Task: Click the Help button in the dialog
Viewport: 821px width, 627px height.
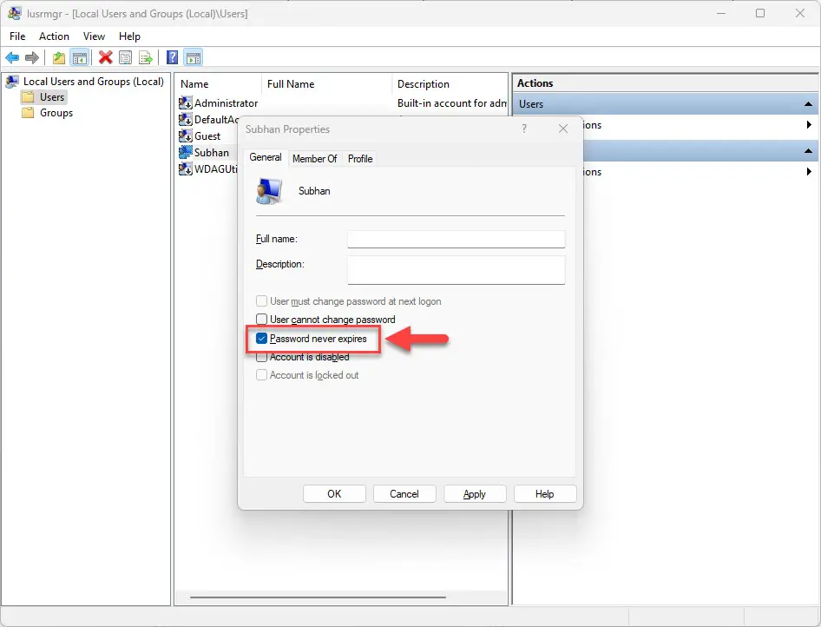Action: click(x=544, y=494)
